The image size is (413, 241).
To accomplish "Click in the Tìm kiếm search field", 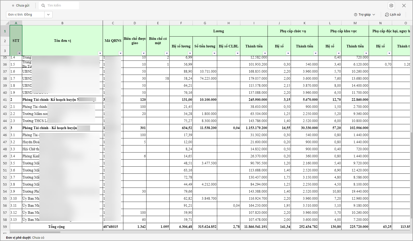I will click(62, 6).
